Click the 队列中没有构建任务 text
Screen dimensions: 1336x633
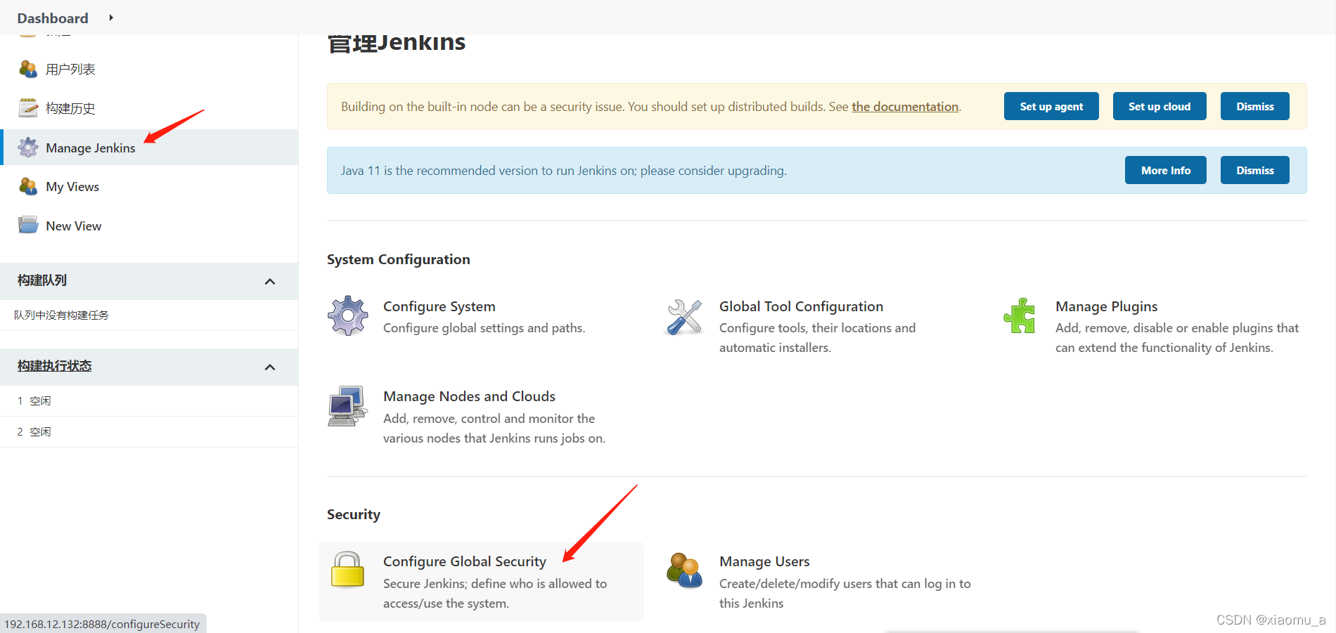click(x=61, y=315)
